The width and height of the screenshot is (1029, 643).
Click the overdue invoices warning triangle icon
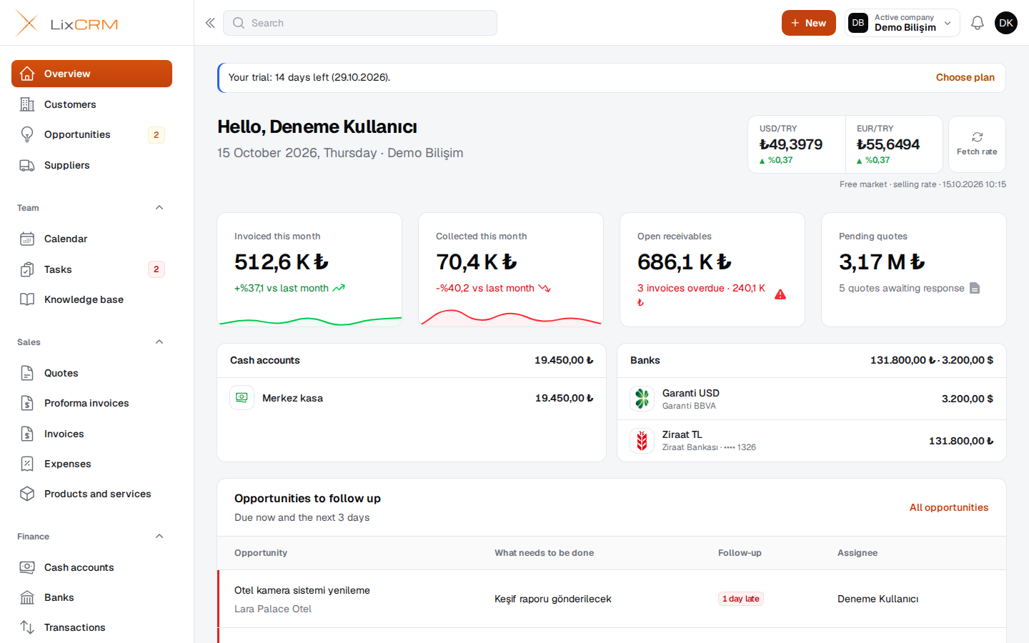tap(780, 294)
